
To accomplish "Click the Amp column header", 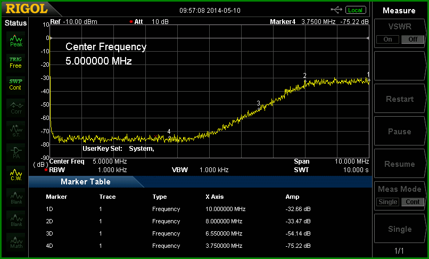I will (292, 197).
